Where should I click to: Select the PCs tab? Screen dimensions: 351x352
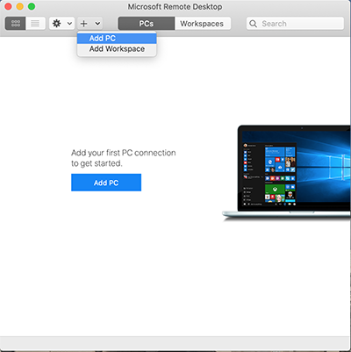coord(147,24)
